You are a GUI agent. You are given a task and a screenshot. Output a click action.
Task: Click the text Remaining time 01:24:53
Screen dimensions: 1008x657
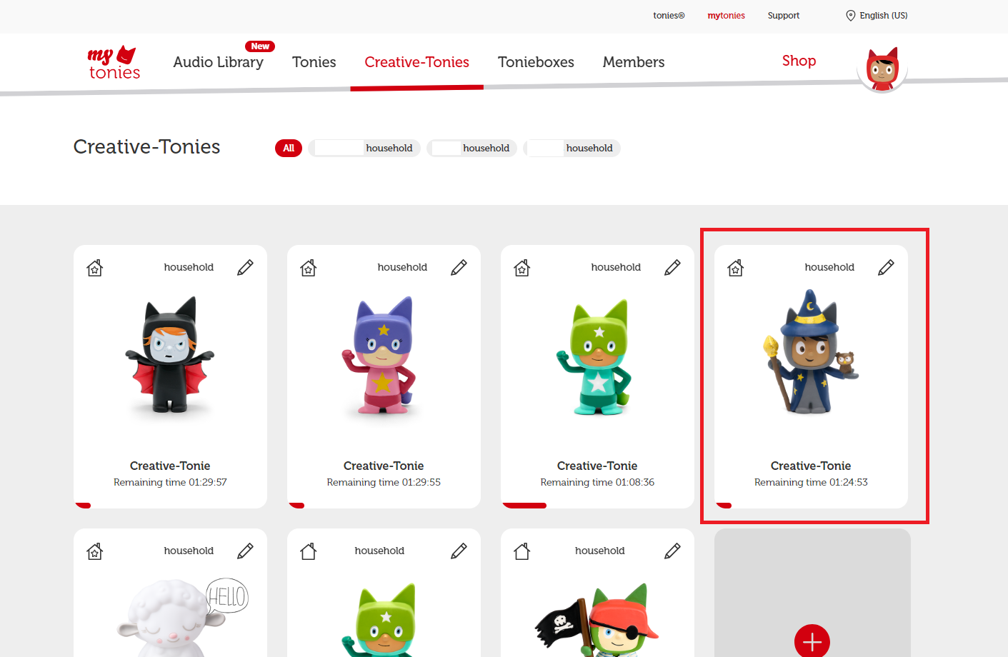coord(811,483)
